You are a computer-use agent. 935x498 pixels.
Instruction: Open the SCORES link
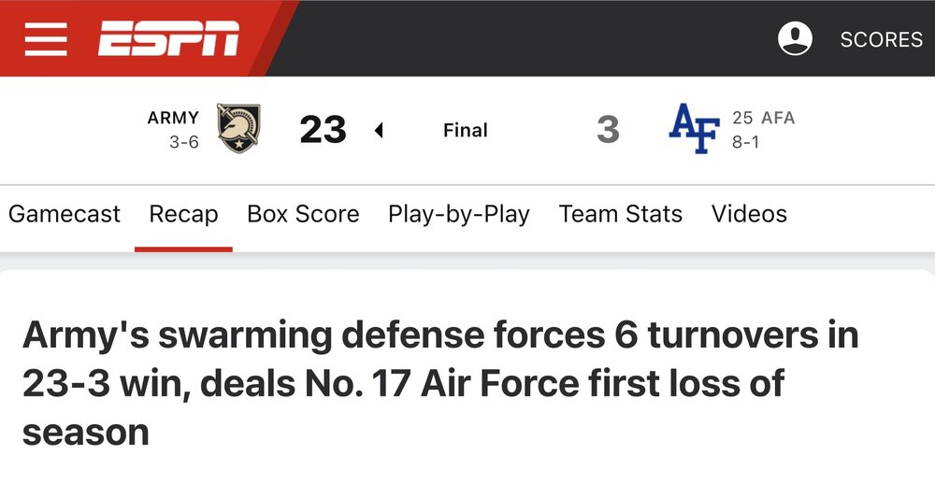click(x=881, y=39)
